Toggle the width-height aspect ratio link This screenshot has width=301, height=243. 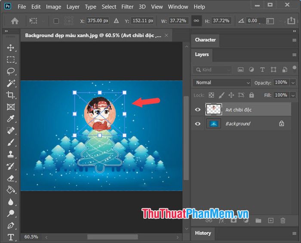click(197, 21)
